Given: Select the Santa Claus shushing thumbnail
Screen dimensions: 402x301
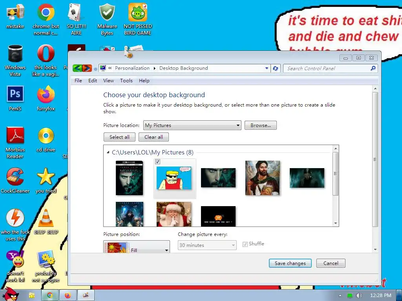Looking at the screenshot, I should (174, 214).
